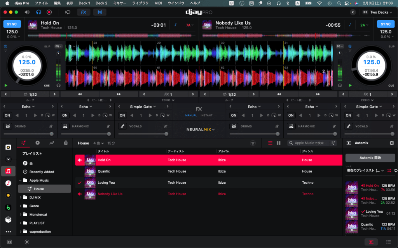Image resolution: width=398 pixels, height=248 pixels.
Task: Switch FX mode to INSTANT
Action: (206, 115)
